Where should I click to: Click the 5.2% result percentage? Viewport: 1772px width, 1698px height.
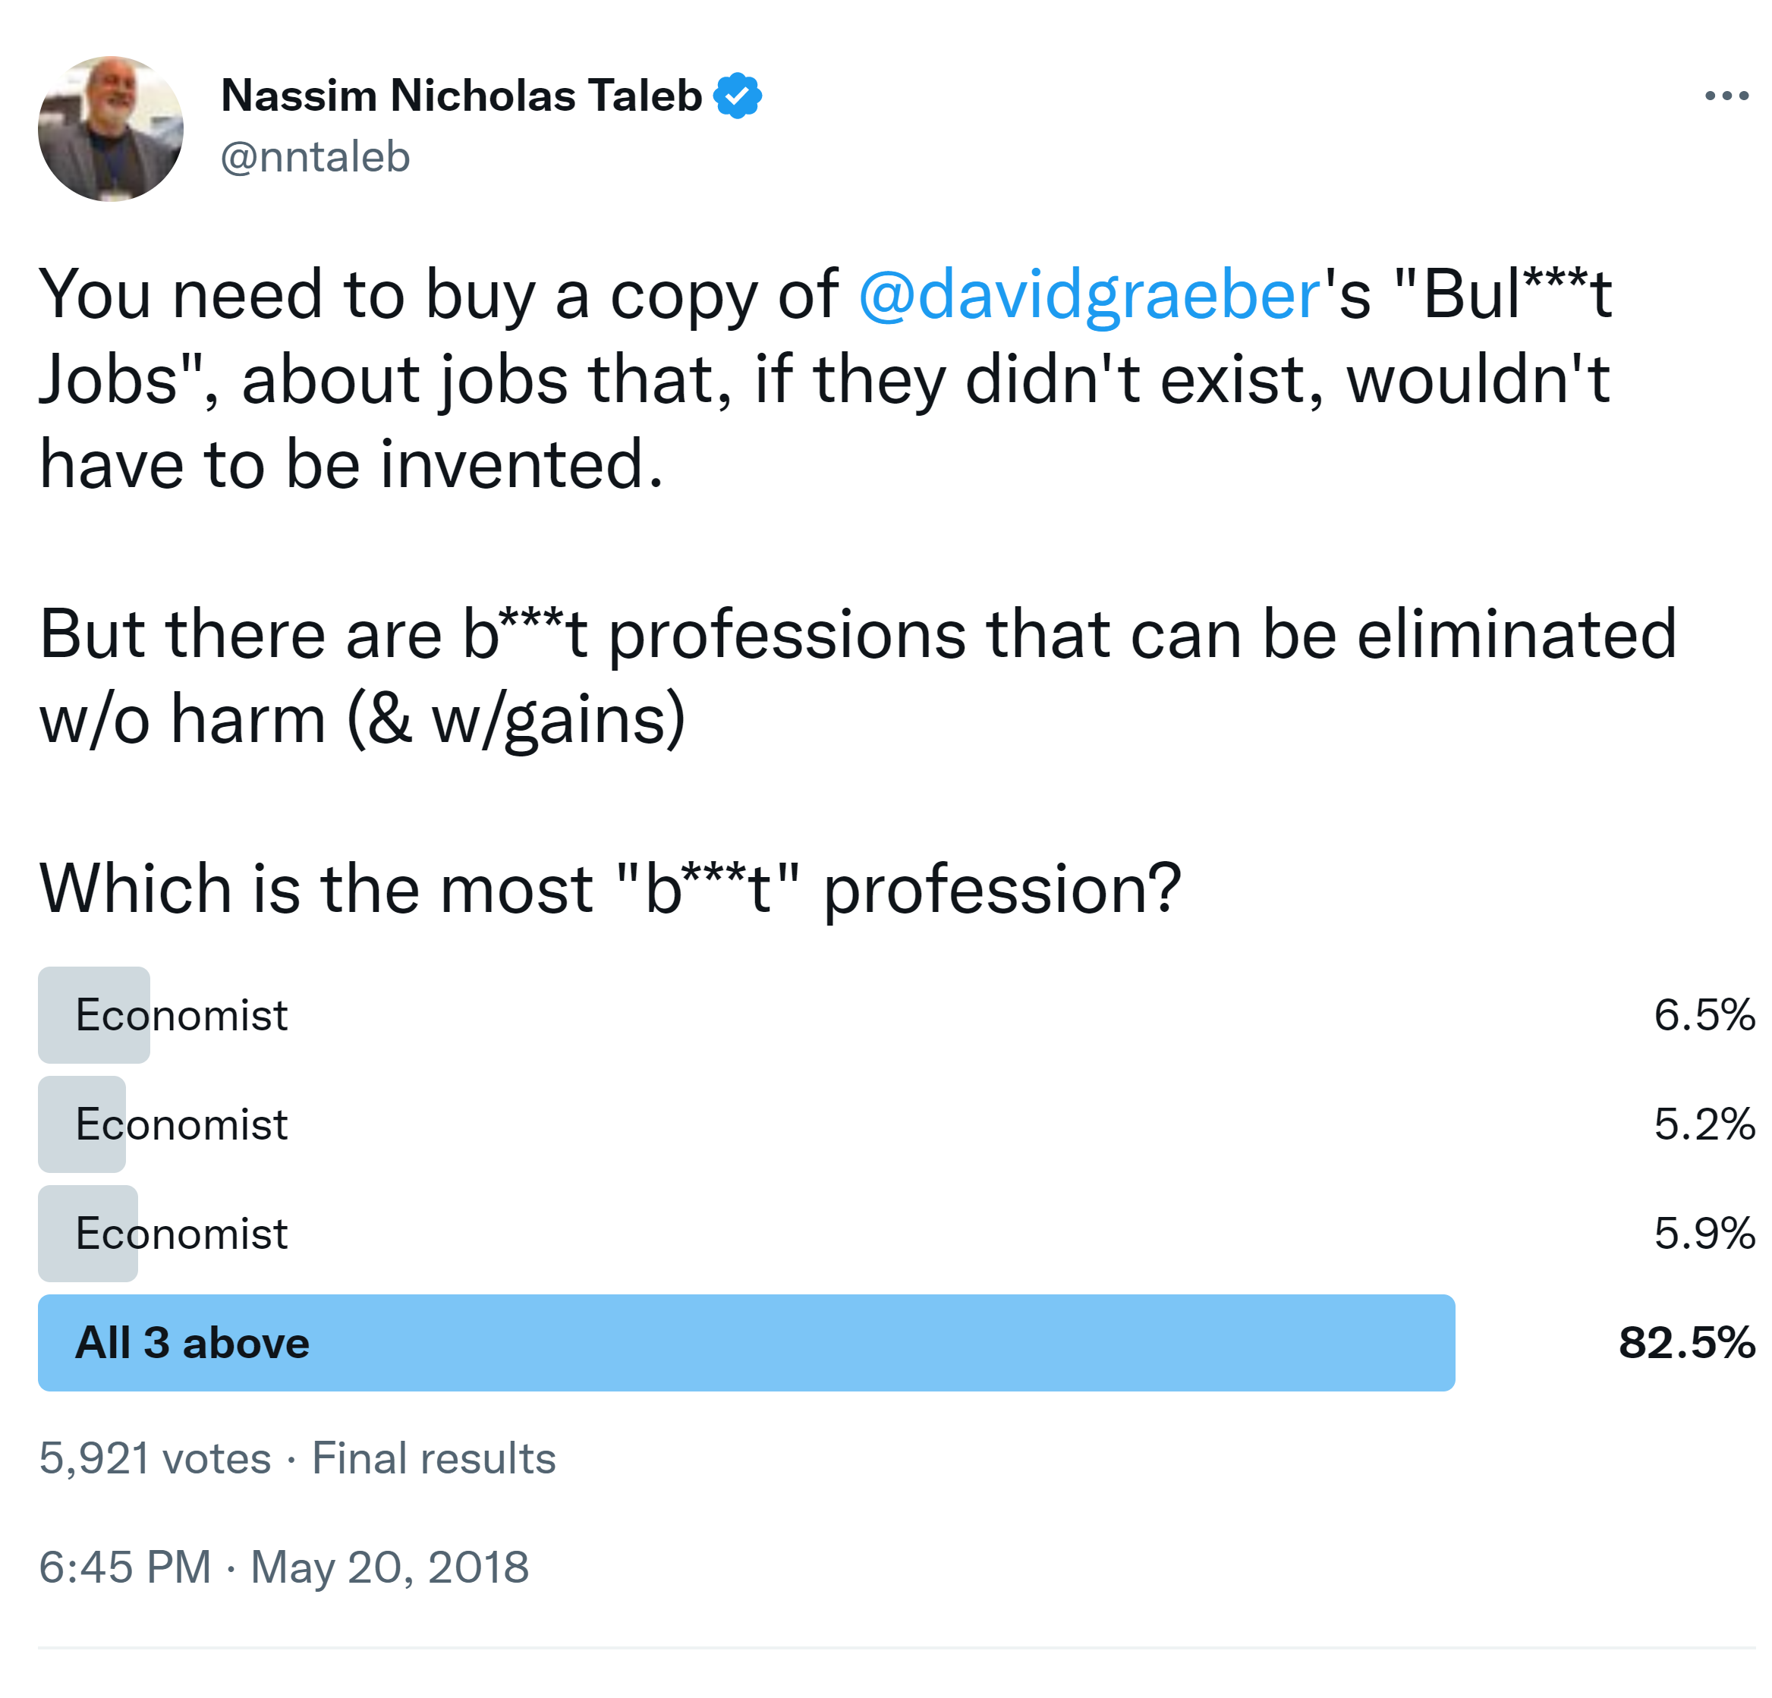[1703, 1124]
